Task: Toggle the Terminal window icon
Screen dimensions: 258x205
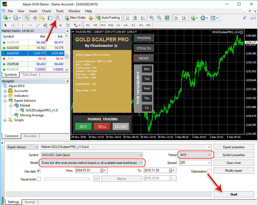Action: click(50, 18)
